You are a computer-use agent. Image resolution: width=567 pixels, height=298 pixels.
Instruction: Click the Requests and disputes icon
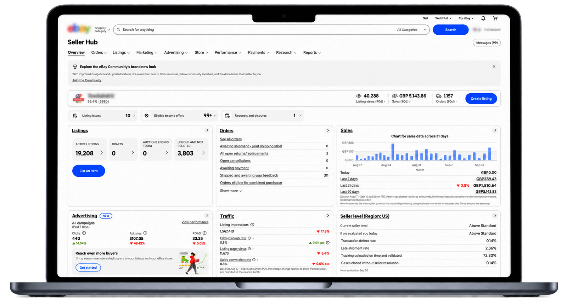227,116
